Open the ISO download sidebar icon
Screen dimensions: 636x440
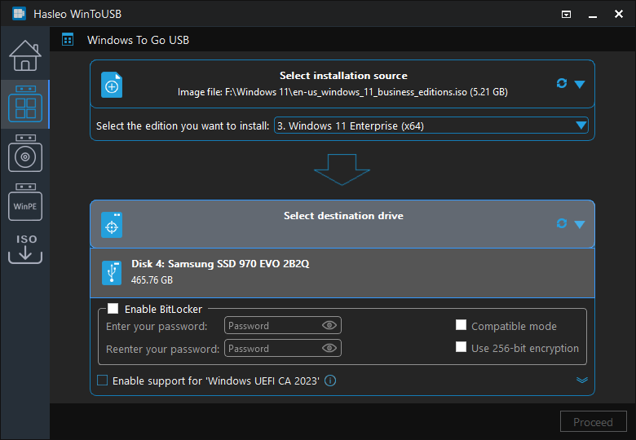pos(25,249)
